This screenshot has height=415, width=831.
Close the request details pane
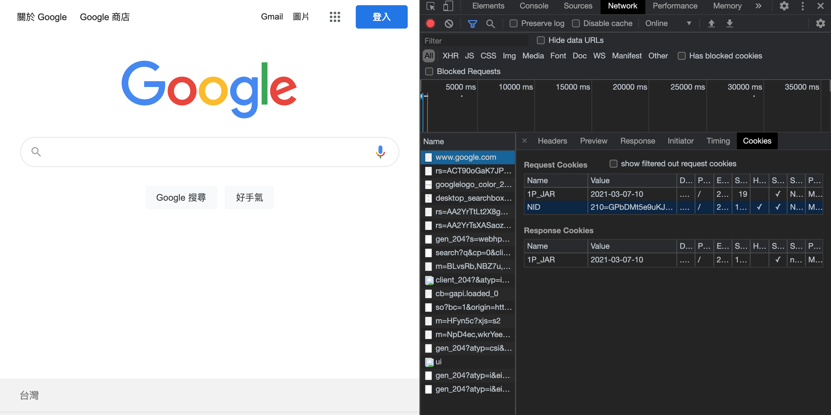[x=525, y=141]
